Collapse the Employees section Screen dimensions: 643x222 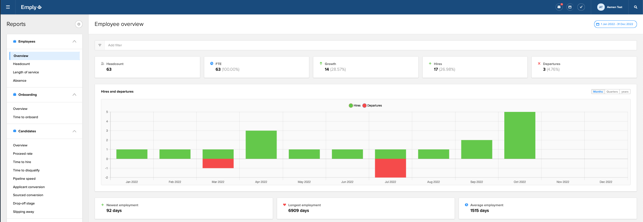coord(74,41)
